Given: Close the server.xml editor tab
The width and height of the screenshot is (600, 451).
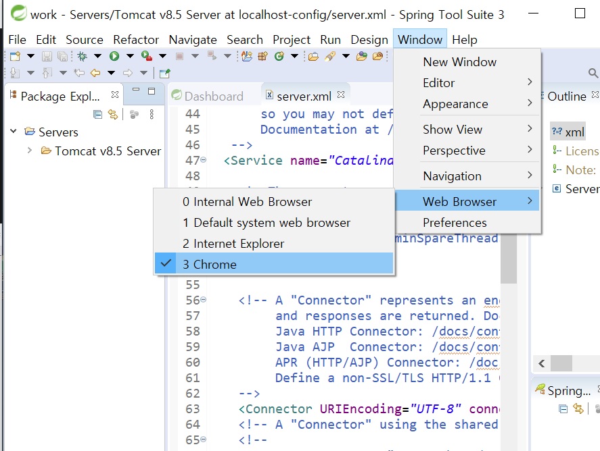Looking at the screenshot, I should click(x=341, y=95).
